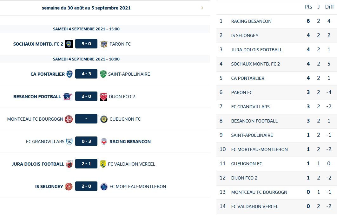
Task: Go to next week with the chevron arrow
Action: click(x=202, y=8)
